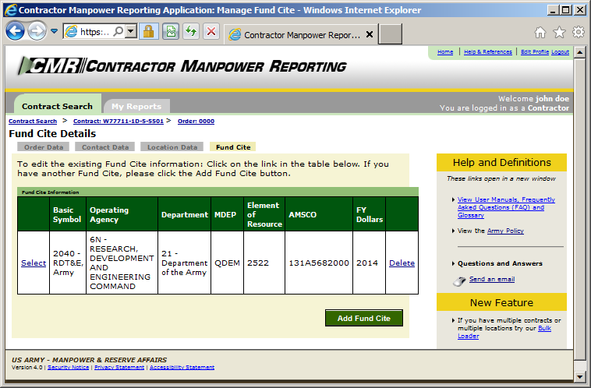Click the browser Forward arrow button
591x388 pixels.
(37, 31)
